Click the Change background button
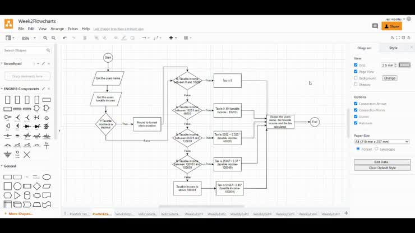The image size is (415, 233). point(390,78)
